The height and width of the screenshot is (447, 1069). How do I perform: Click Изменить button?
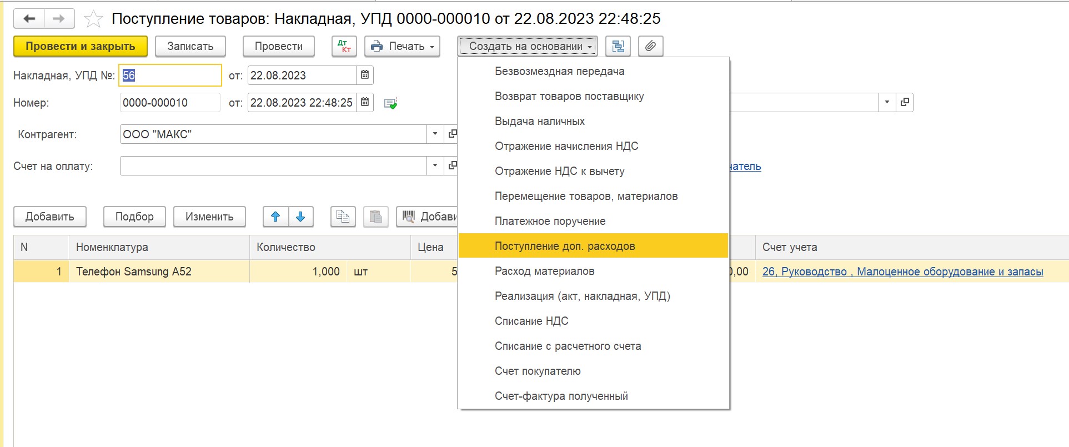209,217
